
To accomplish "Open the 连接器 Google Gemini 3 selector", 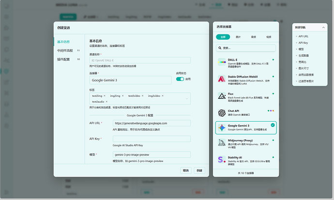I will coord(130,80).
